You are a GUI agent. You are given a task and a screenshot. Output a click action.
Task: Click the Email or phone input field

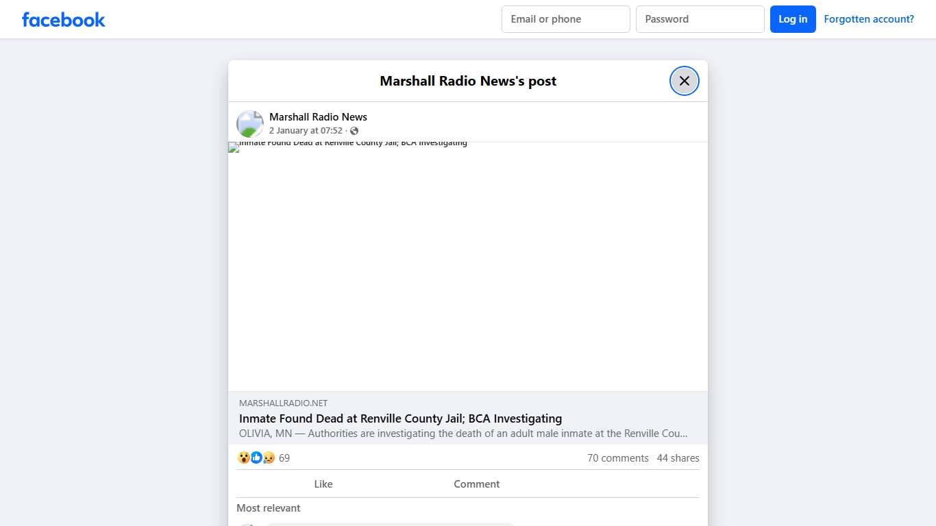(565, 19)
